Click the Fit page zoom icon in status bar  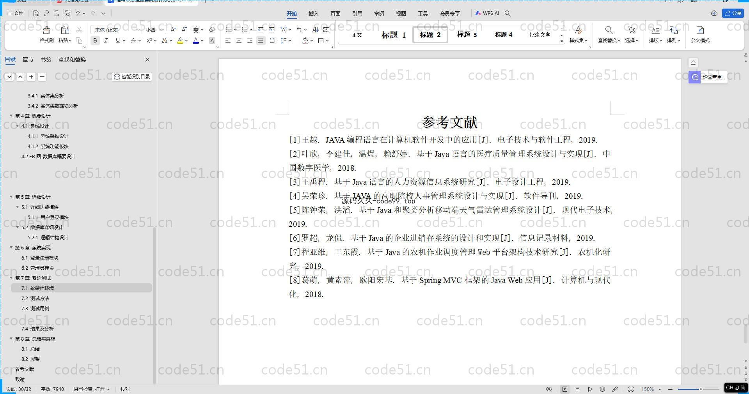point(631,389)
